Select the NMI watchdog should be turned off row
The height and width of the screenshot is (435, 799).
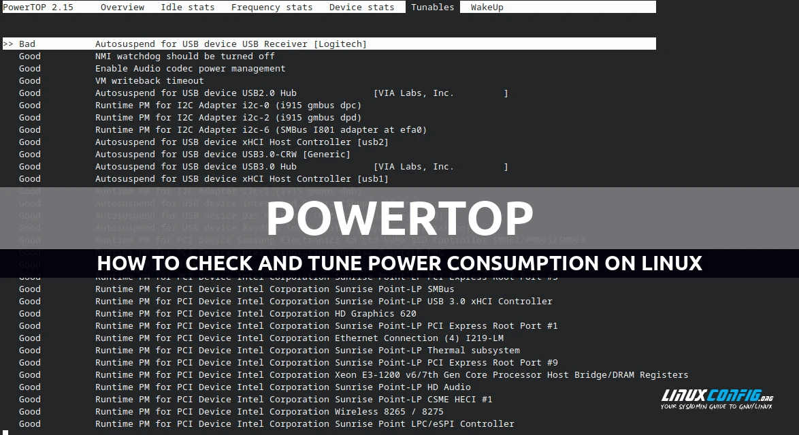click(147, 56)
